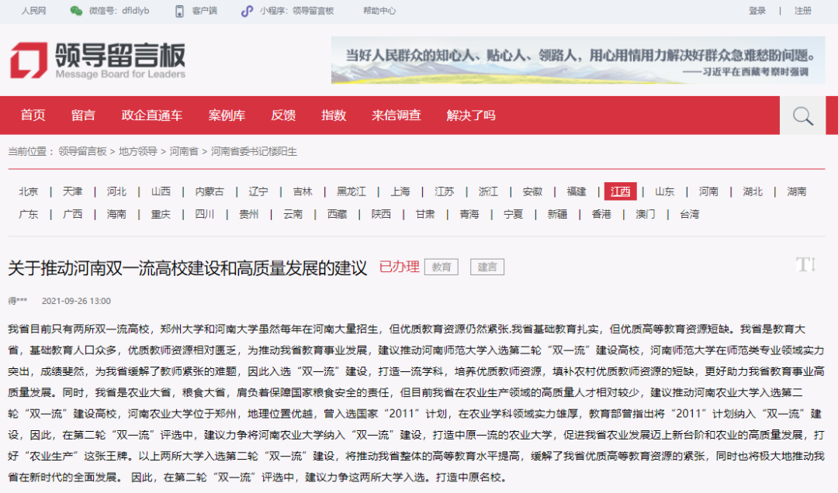Screen dimensions: 838x493
Task: Select 河南 in the province list
Action: [707, 191]
